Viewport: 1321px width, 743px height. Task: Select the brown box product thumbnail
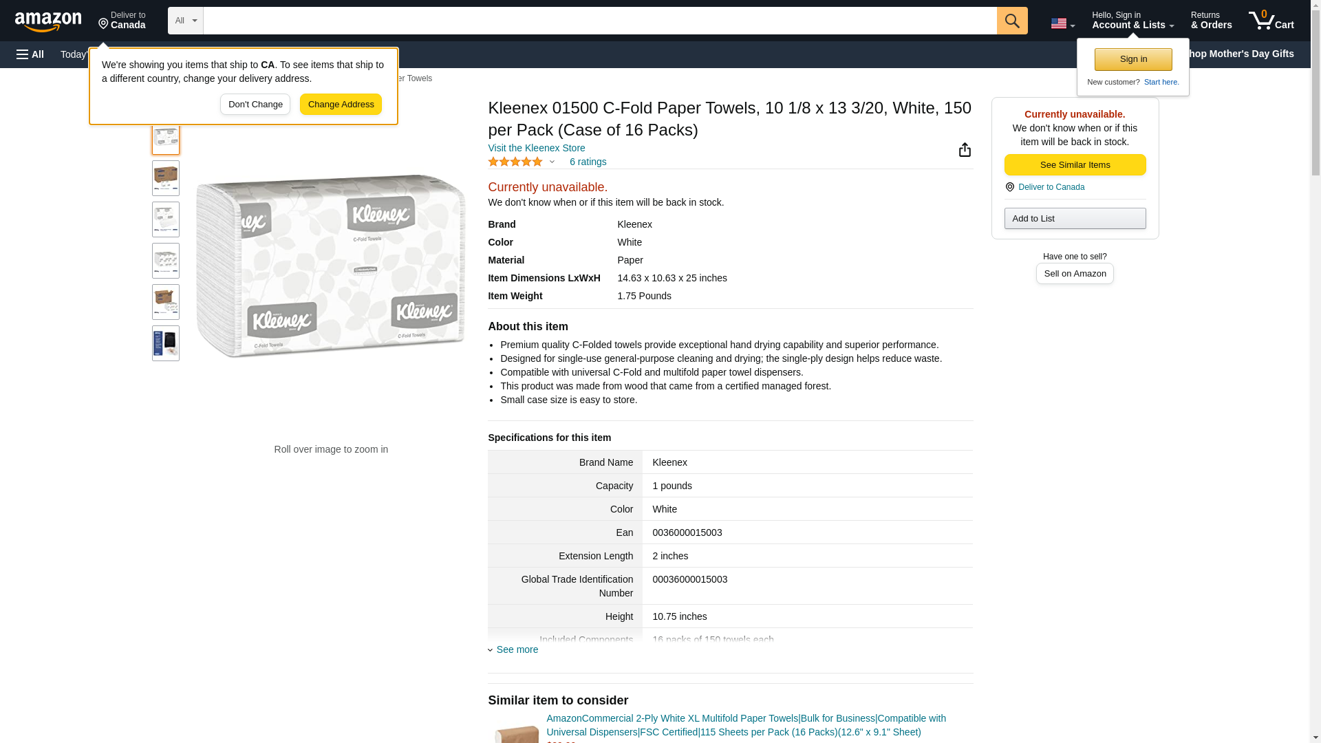[166, 178]
